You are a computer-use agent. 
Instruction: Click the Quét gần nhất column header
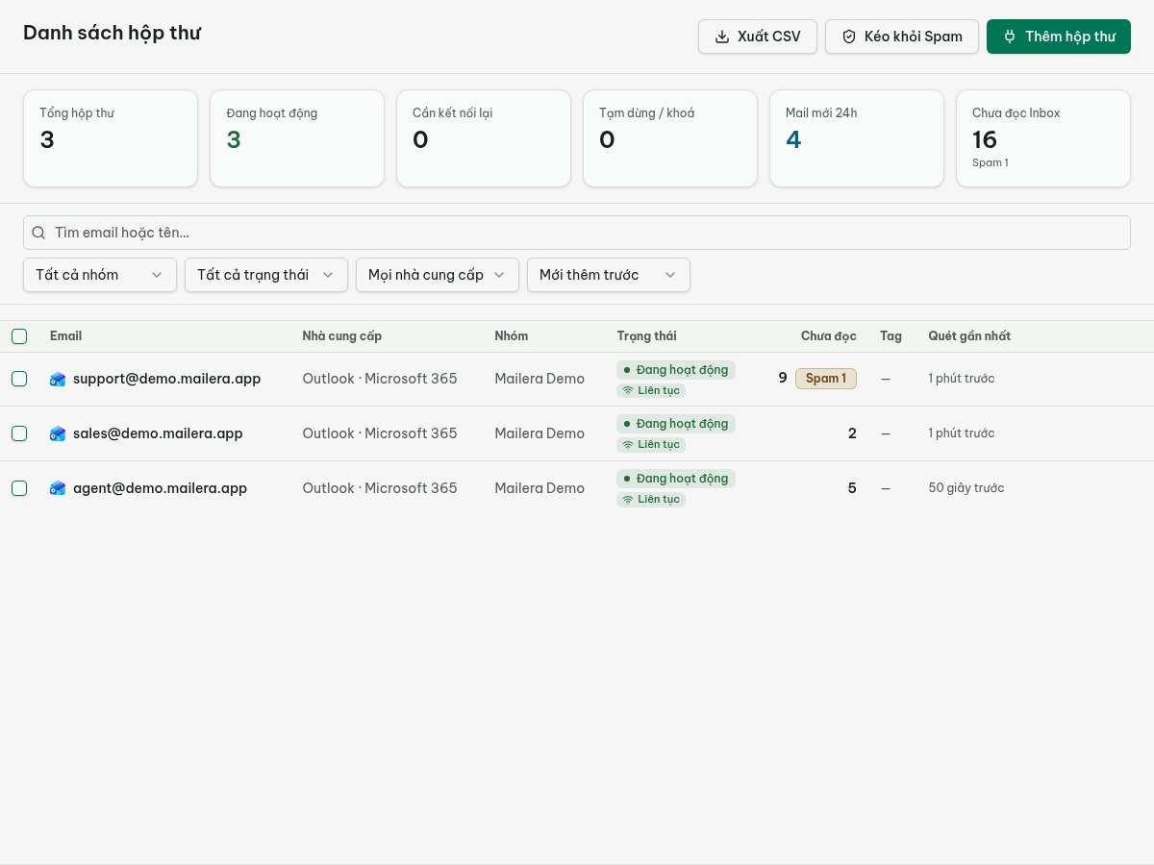[969, 336]
